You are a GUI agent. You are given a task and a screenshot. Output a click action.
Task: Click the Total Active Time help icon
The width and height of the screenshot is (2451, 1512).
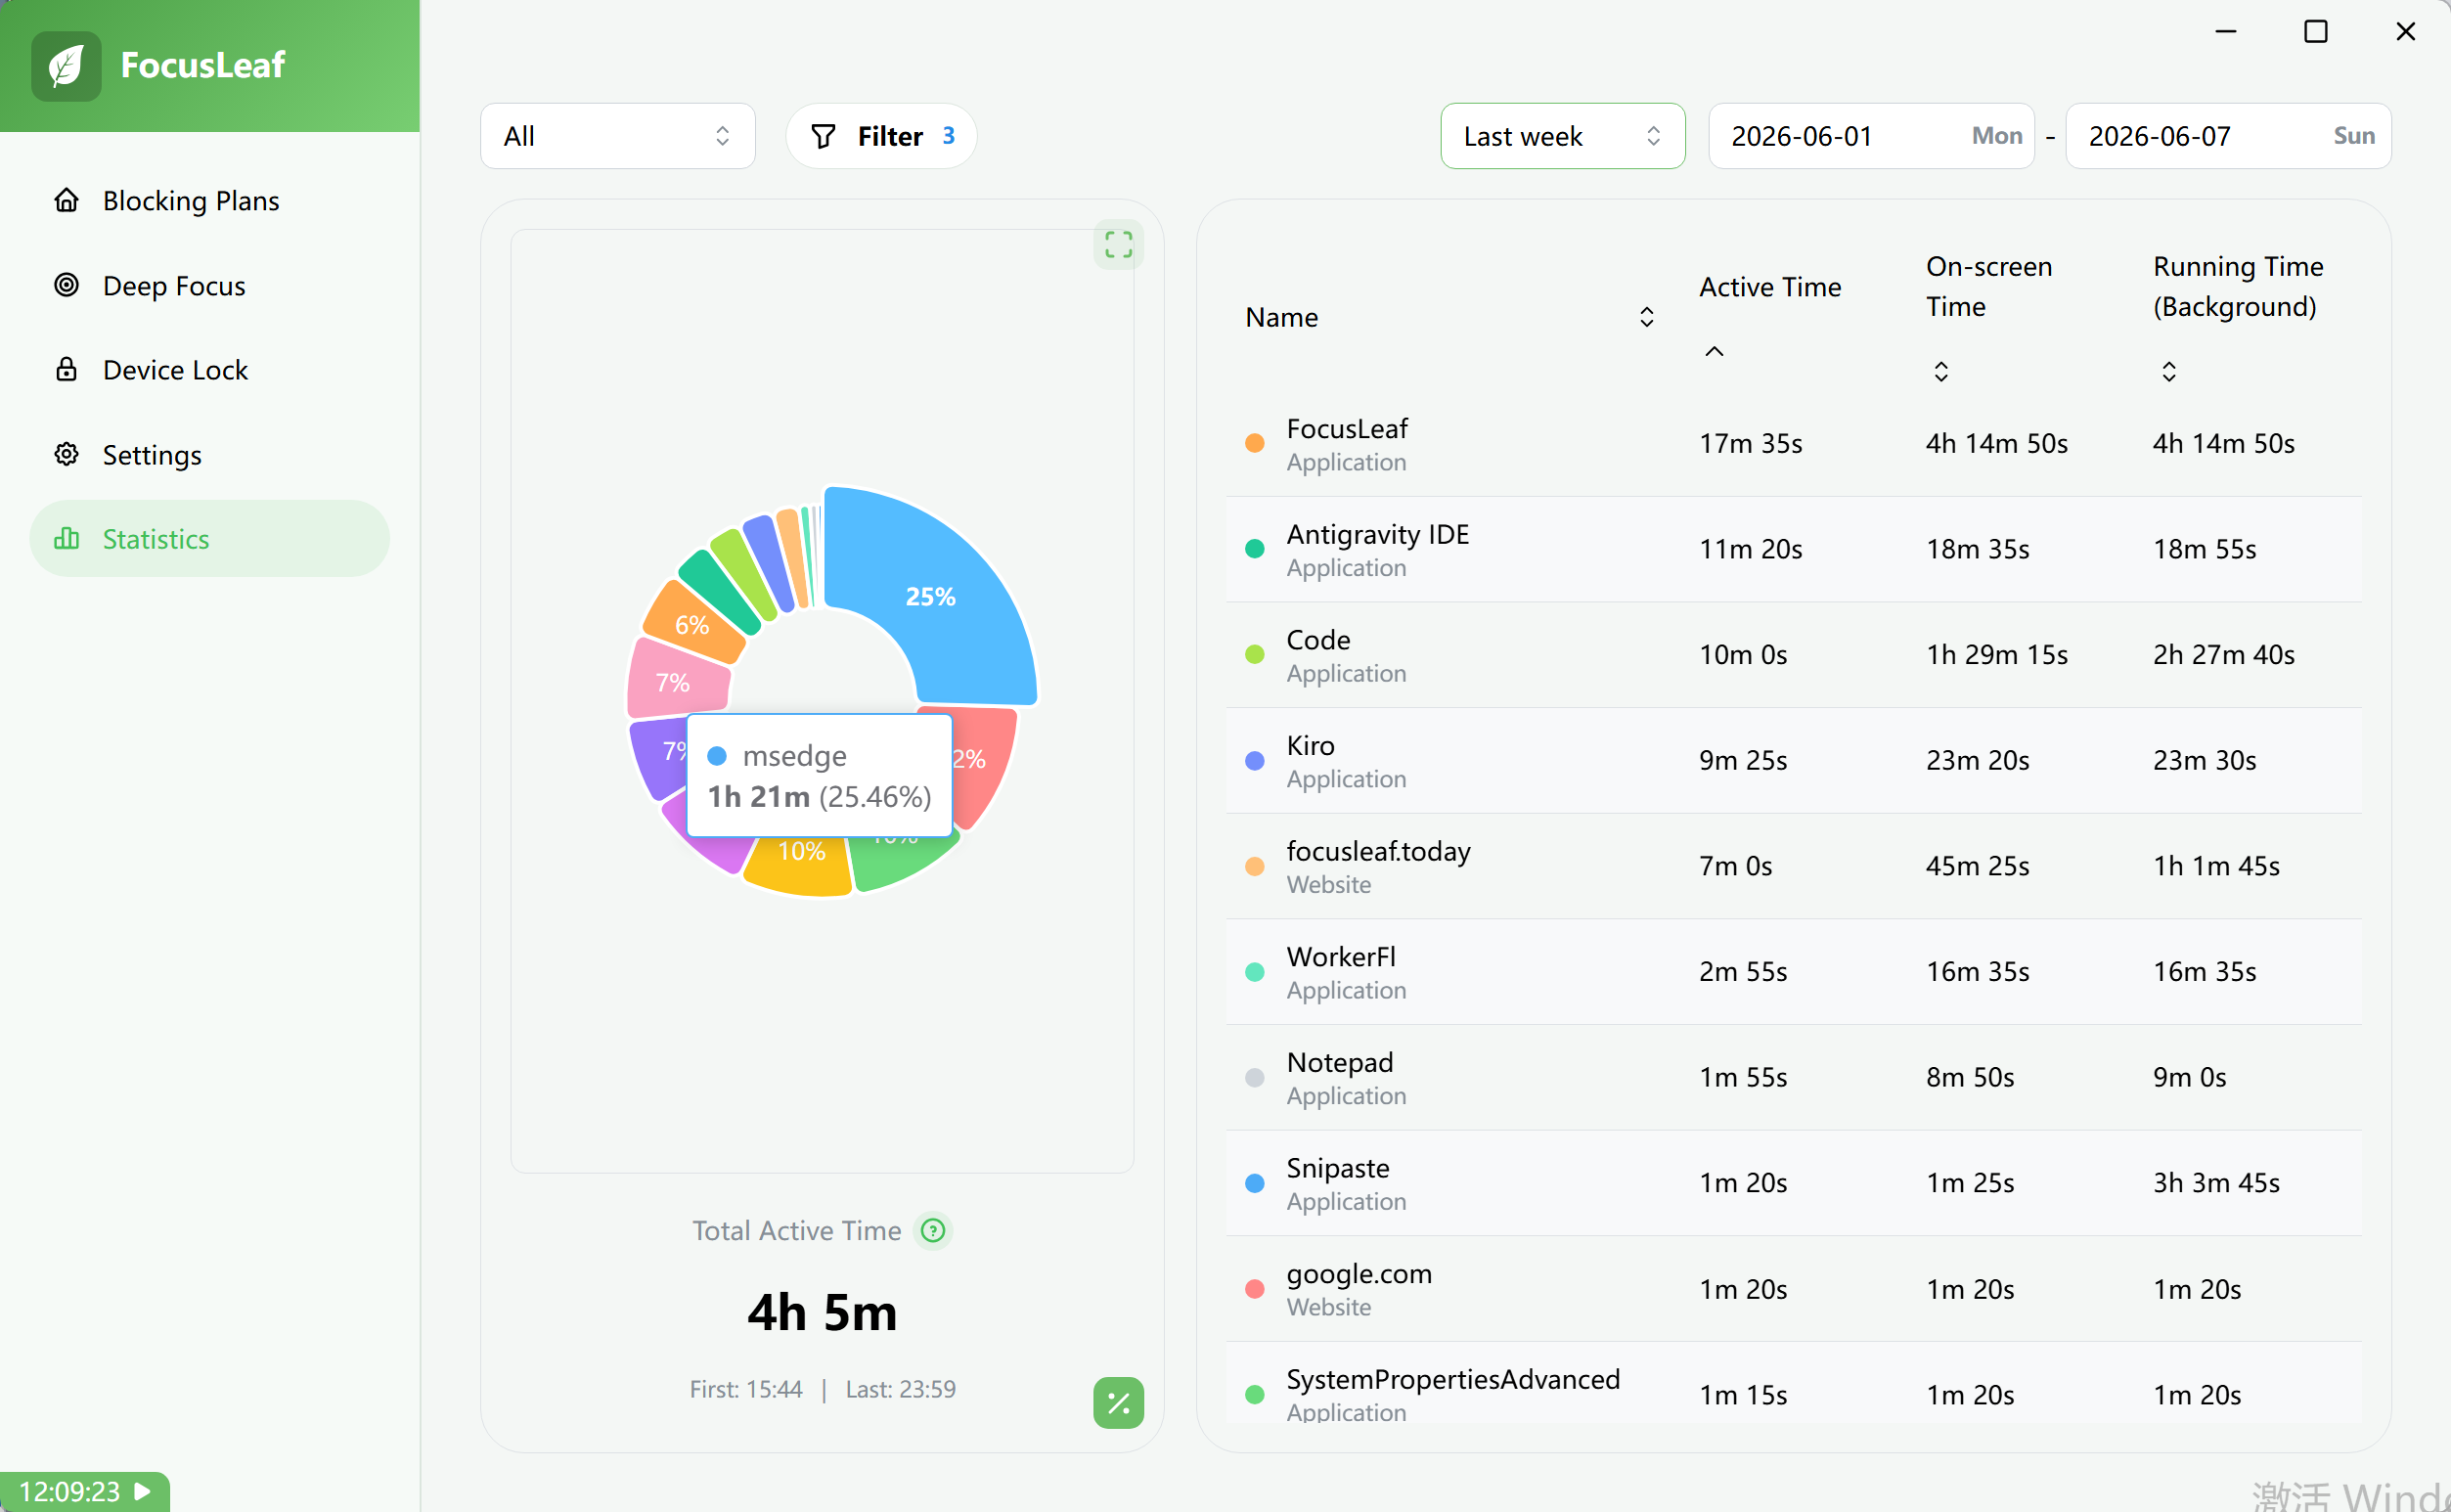[x=932, y=1230]
